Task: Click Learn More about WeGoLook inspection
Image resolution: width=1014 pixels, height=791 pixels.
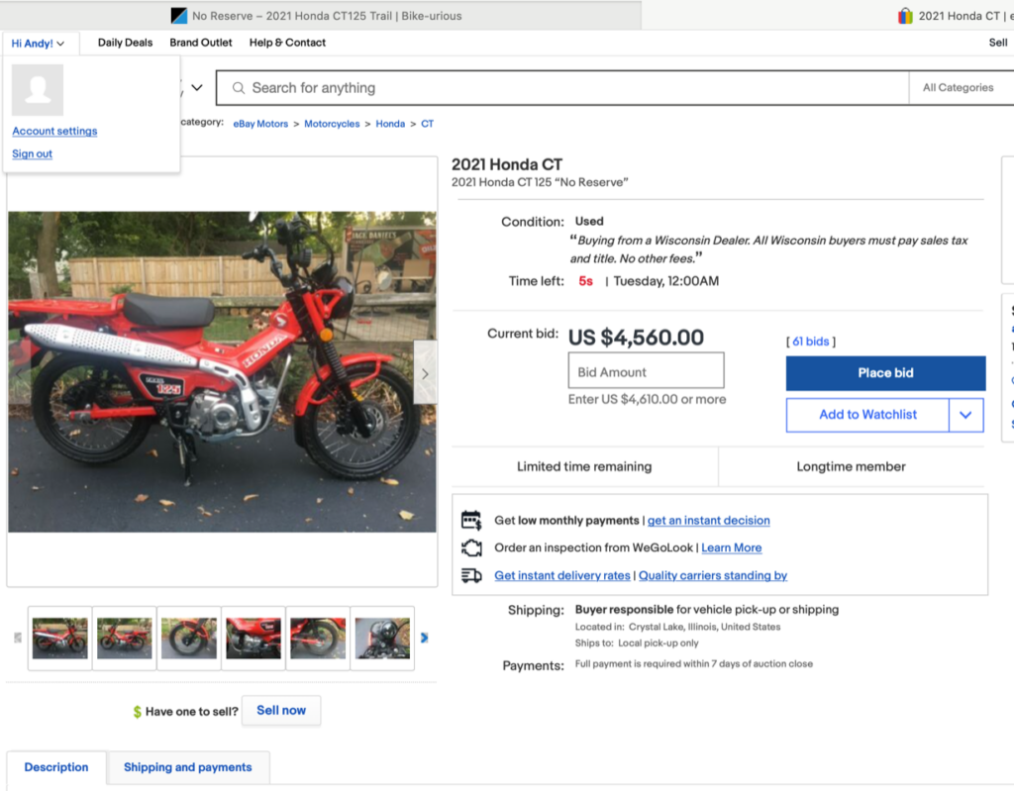Action: [732, 547]
